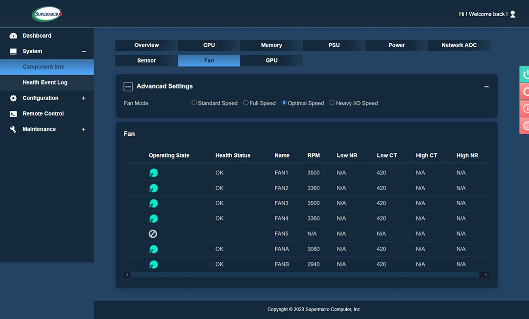Click fan table scrollbar left arrow
The width and height of the screenshot is (529, 319).
[x=127, y=275]
